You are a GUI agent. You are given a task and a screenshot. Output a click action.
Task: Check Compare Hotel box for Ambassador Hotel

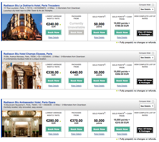tap(153, 102)
